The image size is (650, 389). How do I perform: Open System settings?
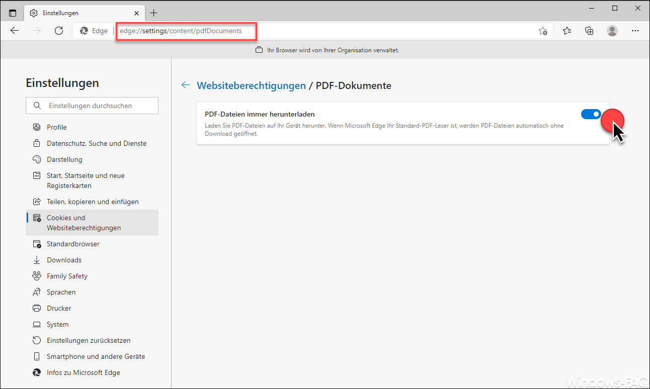click(92, 324)
